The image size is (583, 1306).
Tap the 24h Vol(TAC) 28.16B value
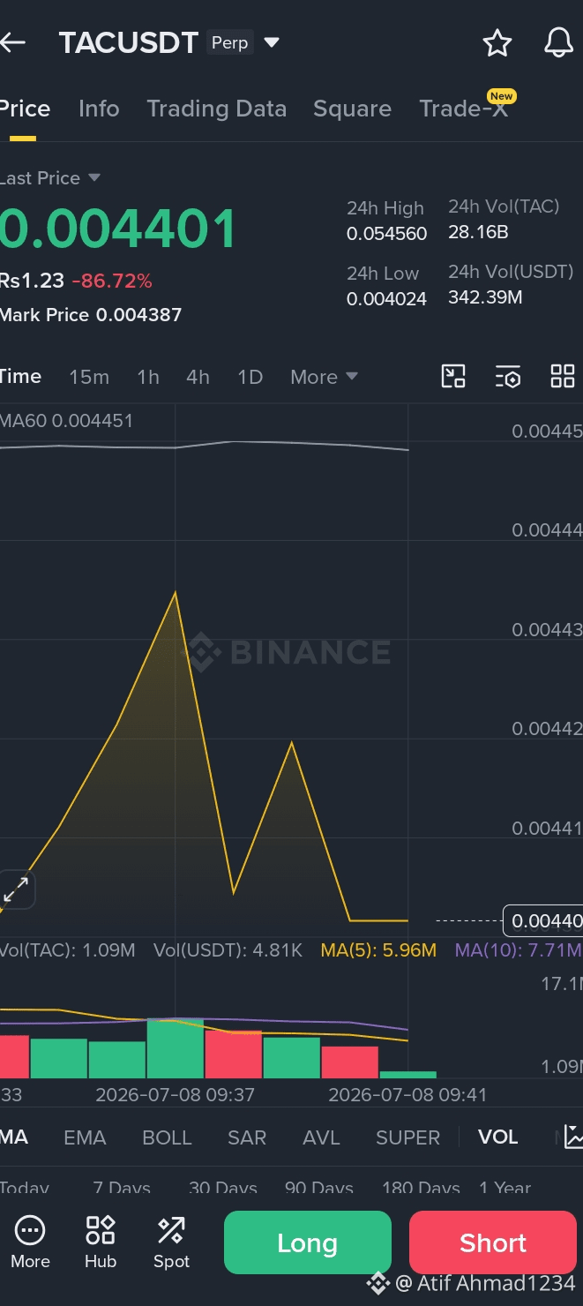pyautogui.click(x=478, y=232)
